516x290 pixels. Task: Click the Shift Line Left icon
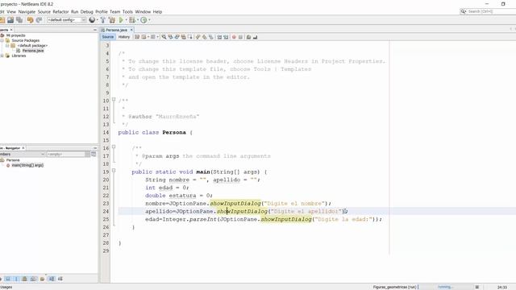click(219, 37)
